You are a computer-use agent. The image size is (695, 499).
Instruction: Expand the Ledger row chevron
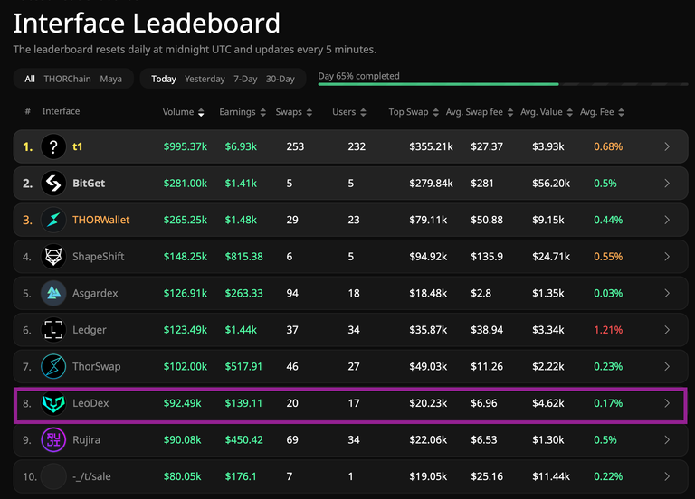667,330
